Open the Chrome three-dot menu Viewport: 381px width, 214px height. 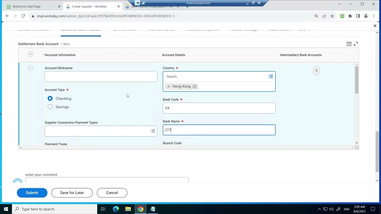(374, 16)
